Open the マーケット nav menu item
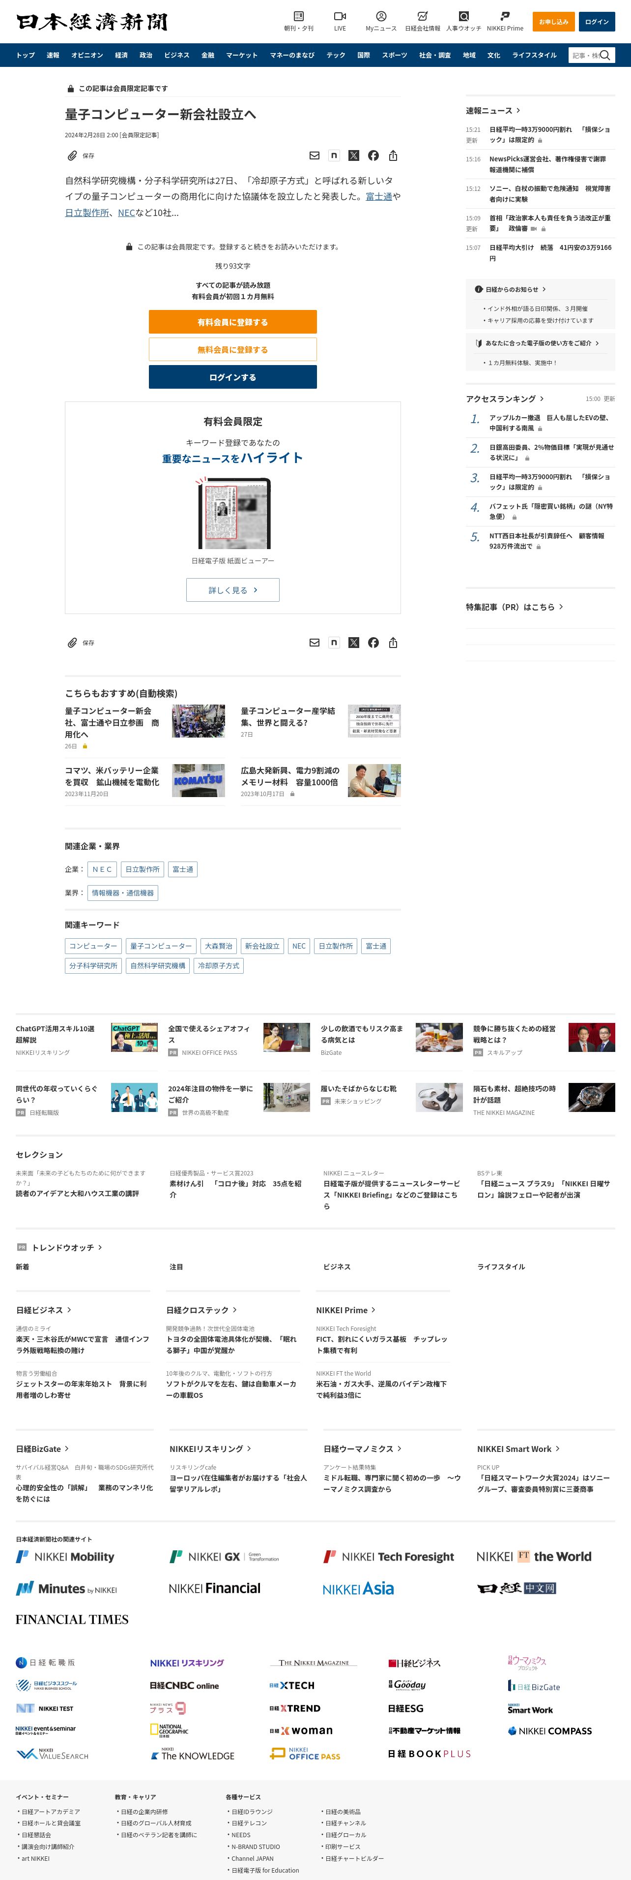Image resolution: width=631 pixels, height=1880 pixels. (x=242, y=56)
